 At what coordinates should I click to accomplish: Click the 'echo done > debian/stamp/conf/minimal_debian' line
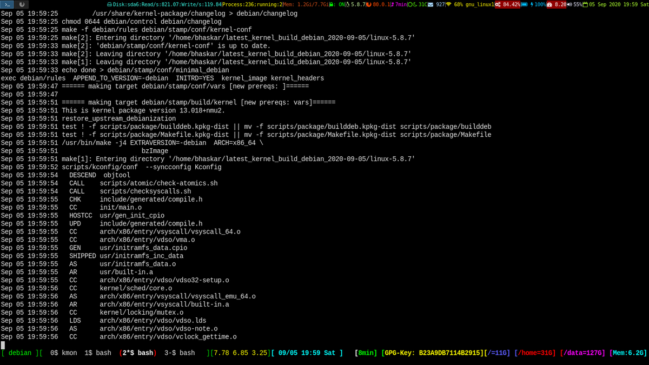click(115, 70)
